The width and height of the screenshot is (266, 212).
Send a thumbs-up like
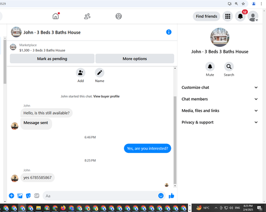tap(171, 195)
